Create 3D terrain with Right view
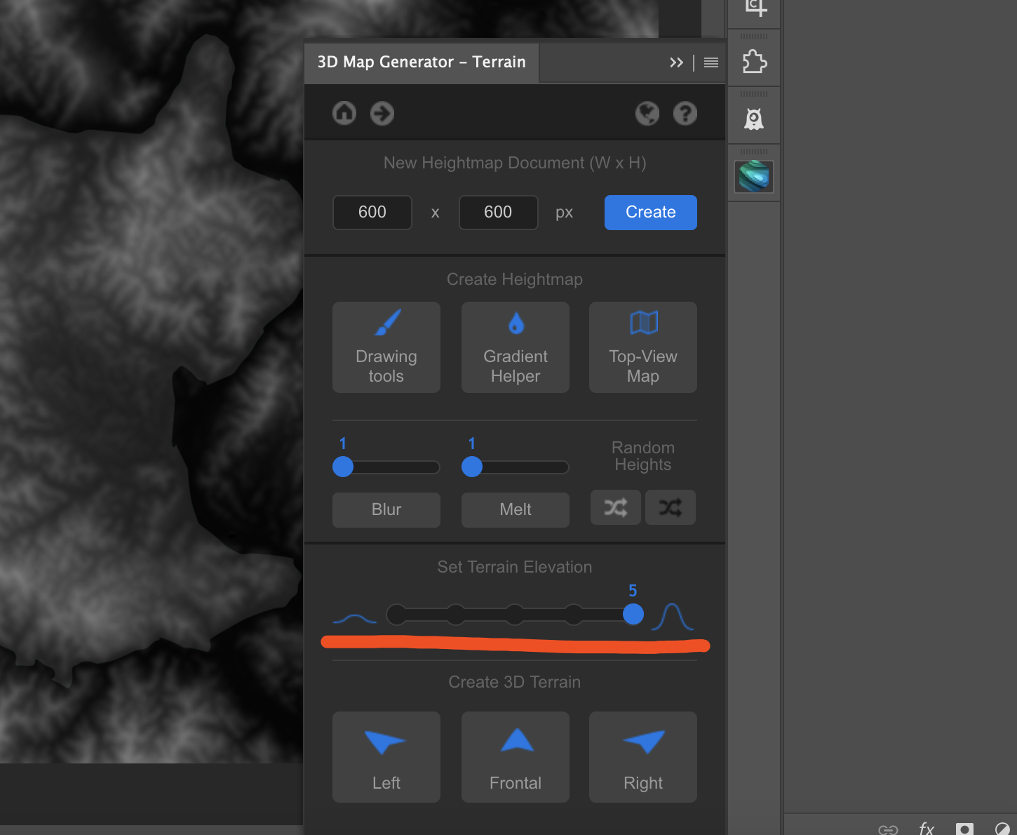Screen dimensions: 1017x835 point(643,757)
